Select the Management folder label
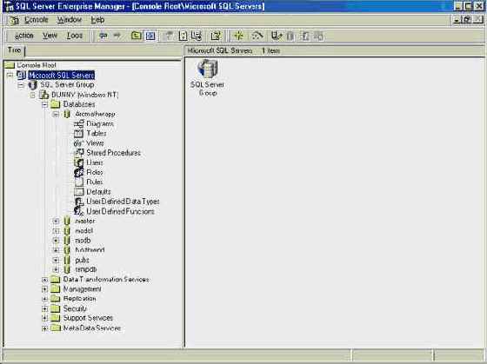 click(x=82, y=289)
